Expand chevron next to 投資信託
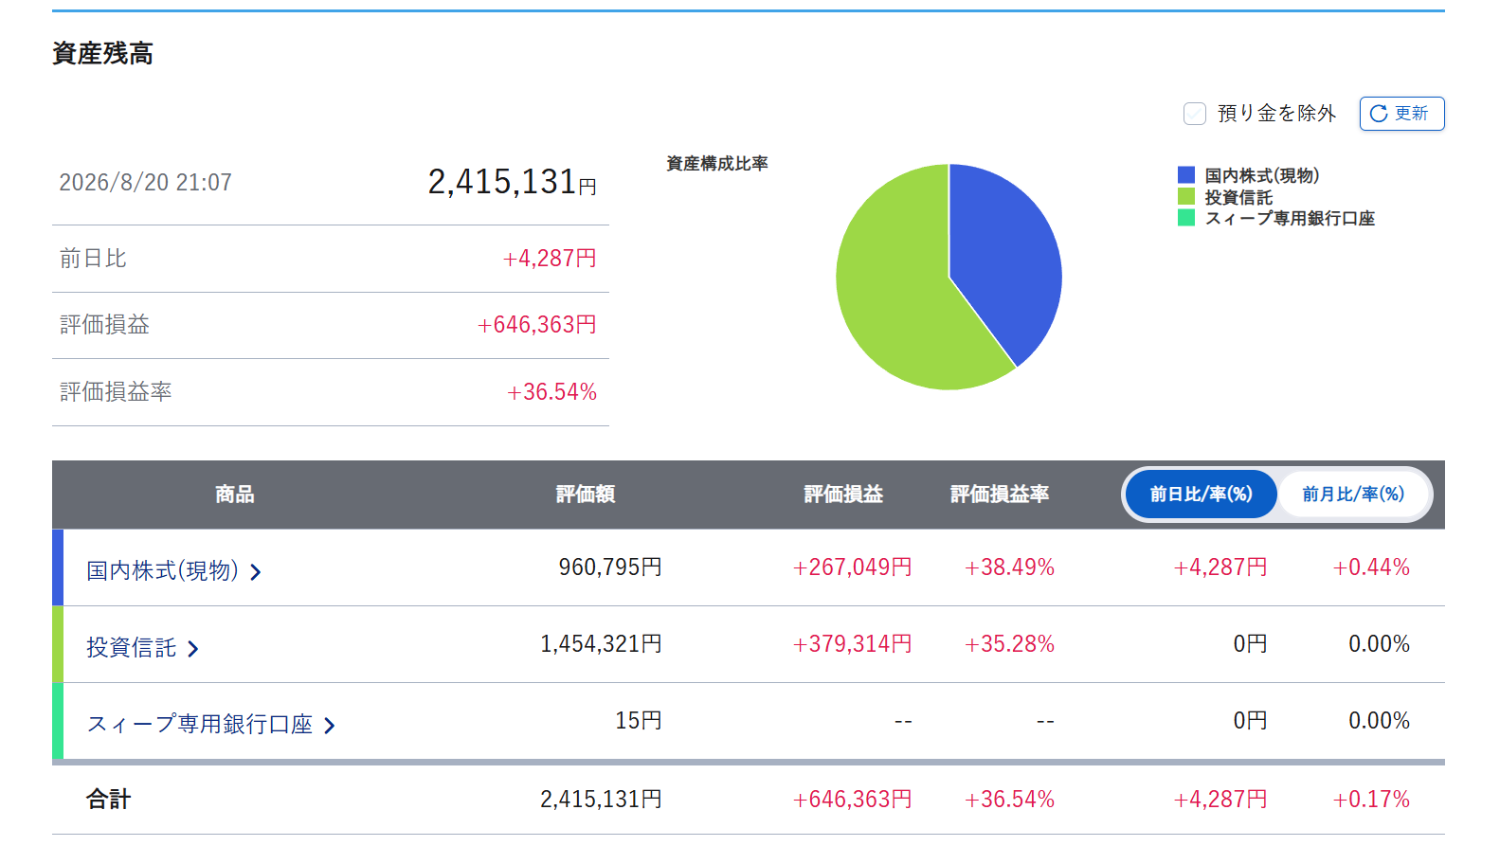The image size is (1500, 846). click(x=192, y=649)
